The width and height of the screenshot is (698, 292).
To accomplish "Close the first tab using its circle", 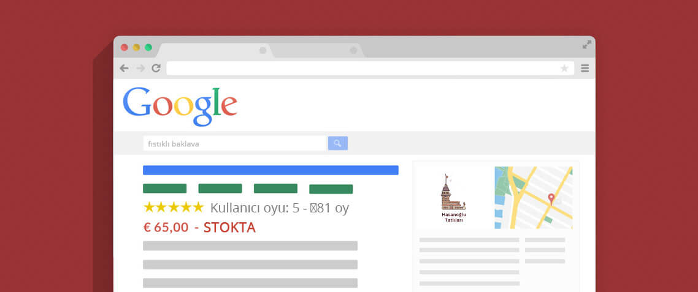I will pos(263,50).
